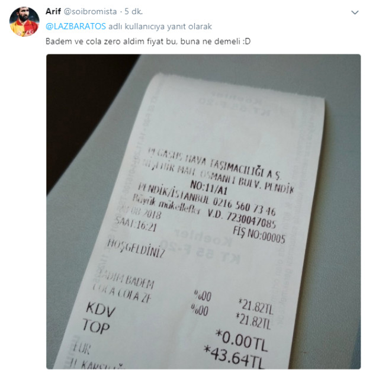The image size is (379, 373).
Task: Click the NO:11/A1 address line in the photo
Action: (209, 188)
